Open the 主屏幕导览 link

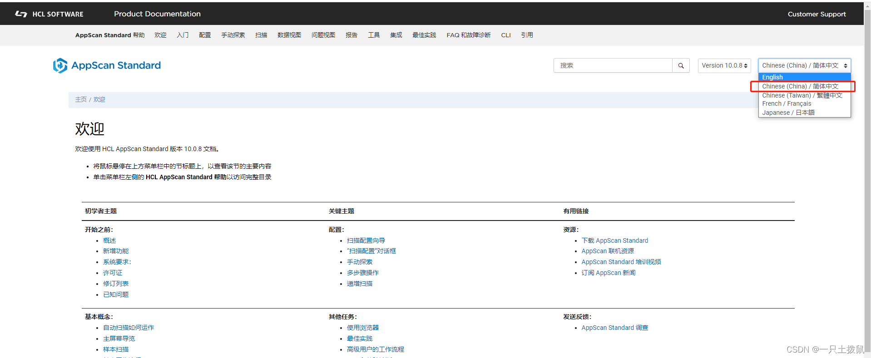tap(119, 338)
